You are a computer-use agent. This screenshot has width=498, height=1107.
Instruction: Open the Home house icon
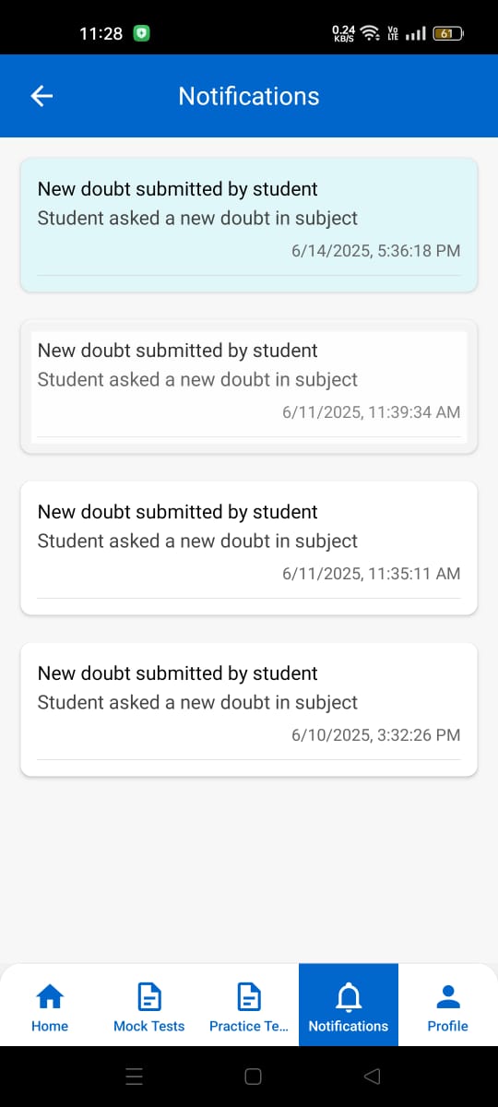pos(50,996)
